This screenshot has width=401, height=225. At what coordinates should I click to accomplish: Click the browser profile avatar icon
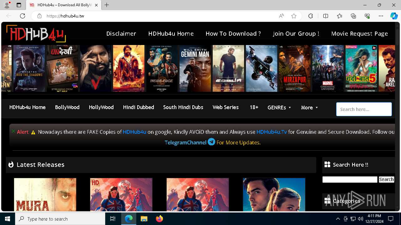7,5
